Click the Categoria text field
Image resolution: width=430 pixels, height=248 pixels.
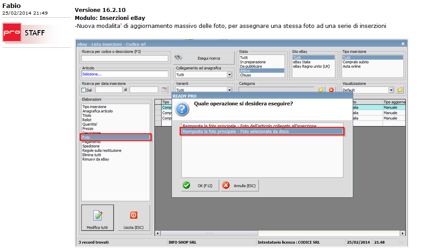pyautogui.click(x=276, y=89)
